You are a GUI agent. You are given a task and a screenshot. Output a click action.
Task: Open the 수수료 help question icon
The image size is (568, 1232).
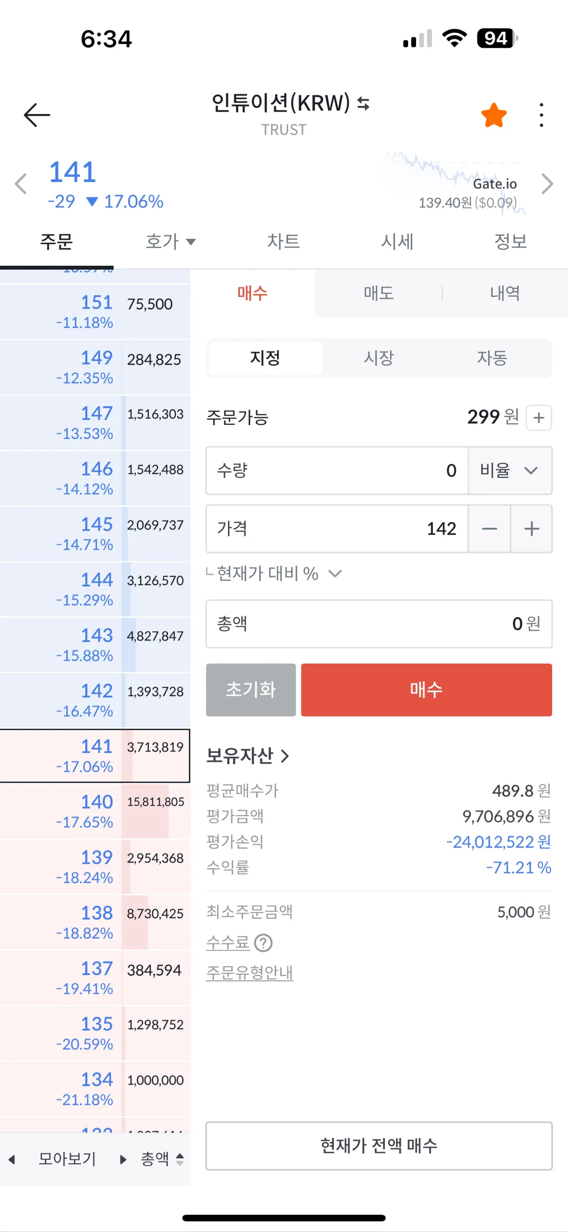tap(263, 943)
